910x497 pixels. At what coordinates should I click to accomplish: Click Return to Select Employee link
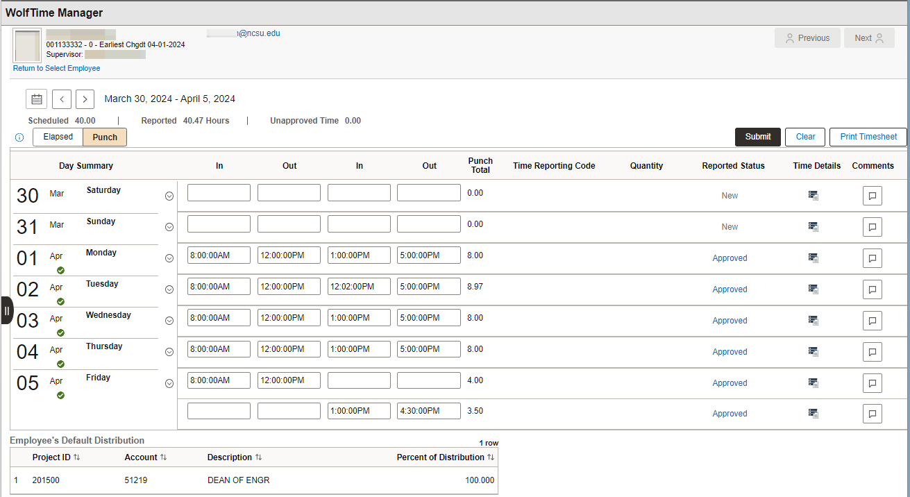(x=57, y=69)
